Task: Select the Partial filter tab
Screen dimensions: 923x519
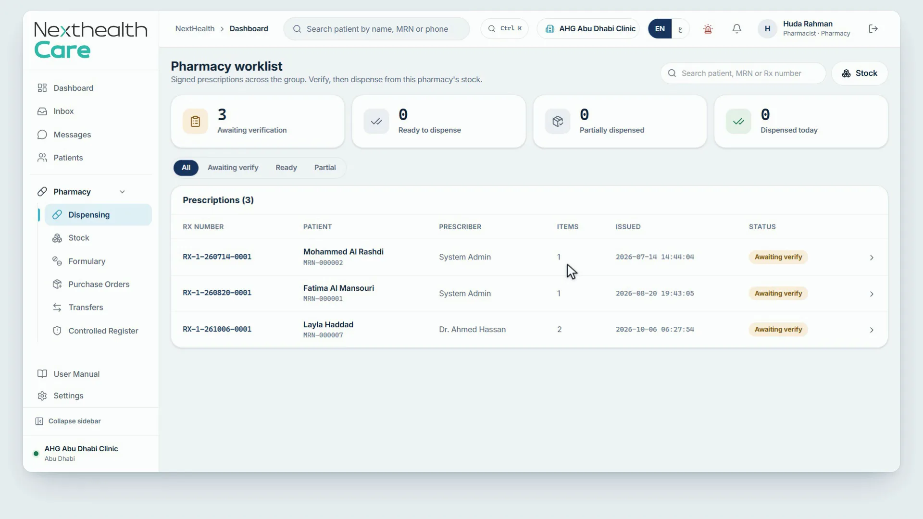Action: [x=325, y=168]
